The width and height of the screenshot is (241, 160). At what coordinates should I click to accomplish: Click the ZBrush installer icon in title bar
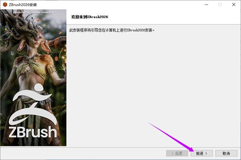5,4
